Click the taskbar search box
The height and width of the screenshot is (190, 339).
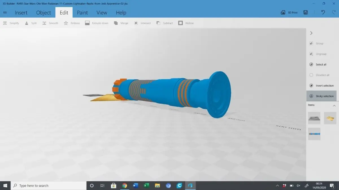tap(49, 185)
